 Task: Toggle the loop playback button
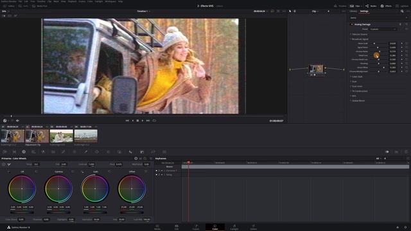[x=154, y=121]
